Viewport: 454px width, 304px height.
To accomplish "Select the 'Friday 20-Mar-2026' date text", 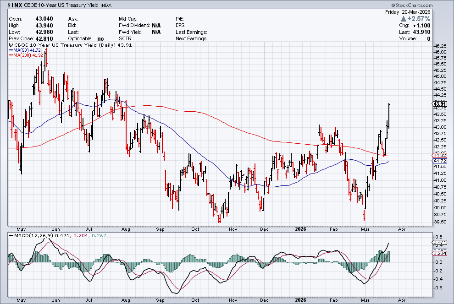I will point(408,12).
